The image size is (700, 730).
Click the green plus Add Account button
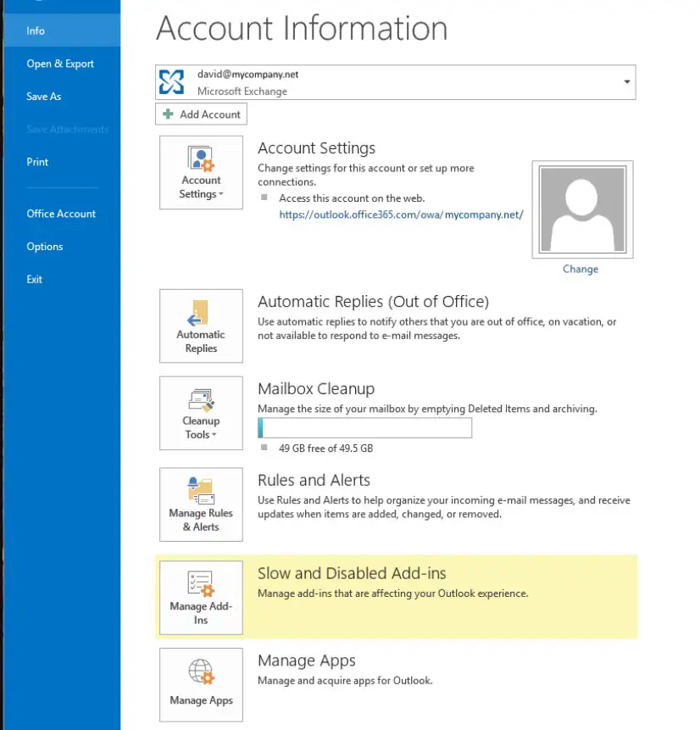point(201,114)
